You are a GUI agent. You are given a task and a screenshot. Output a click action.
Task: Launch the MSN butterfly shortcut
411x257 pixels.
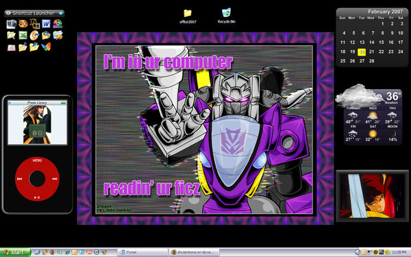point(46,47)
